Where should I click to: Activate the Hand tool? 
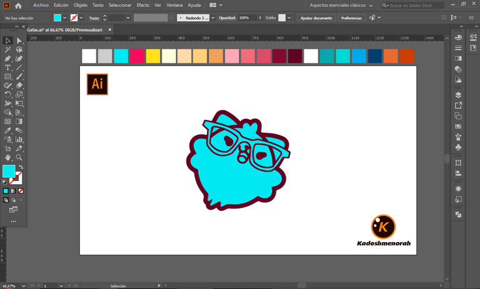[x=7, y=157]
